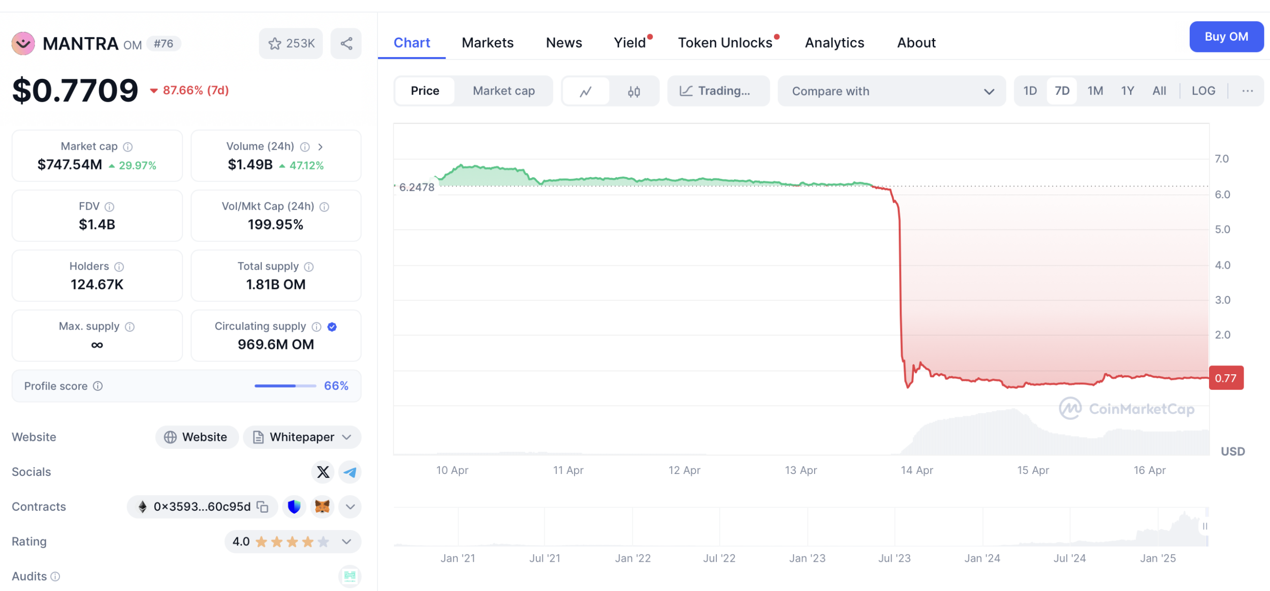Click the verified circulating supply badge
1270x591 pixels.
pyautogui.click(x=332, y=327)
